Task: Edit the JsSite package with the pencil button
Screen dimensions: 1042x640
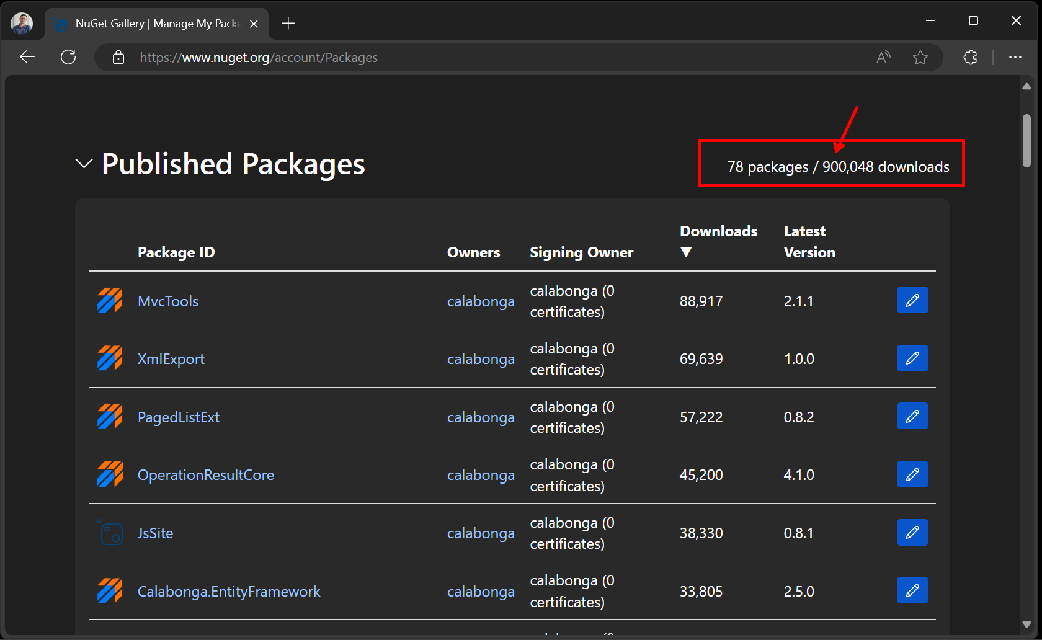Action: click(912, 533)
